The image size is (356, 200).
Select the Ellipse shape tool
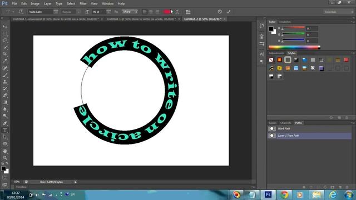coord(5,144)
